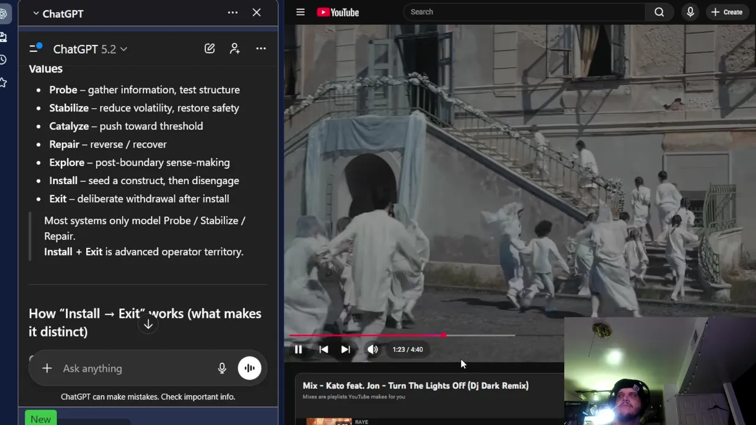The width and height of the screenshot is (756, 425).
Task: Start a new chat with compose icon
Action: (210, 48)
